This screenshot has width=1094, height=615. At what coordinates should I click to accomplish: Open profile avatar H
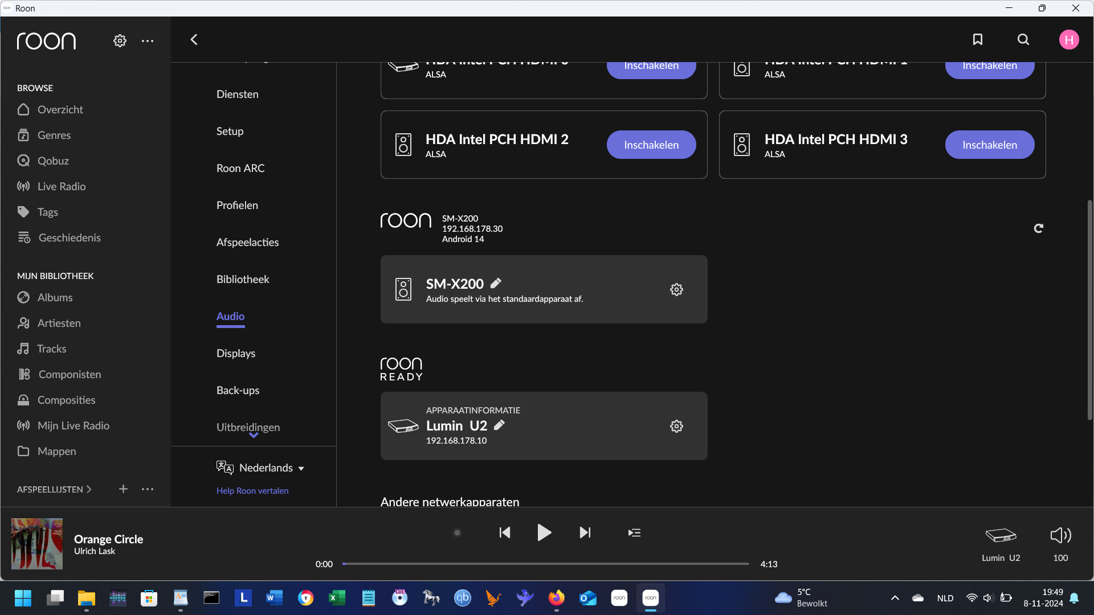tap(1069, 39)
